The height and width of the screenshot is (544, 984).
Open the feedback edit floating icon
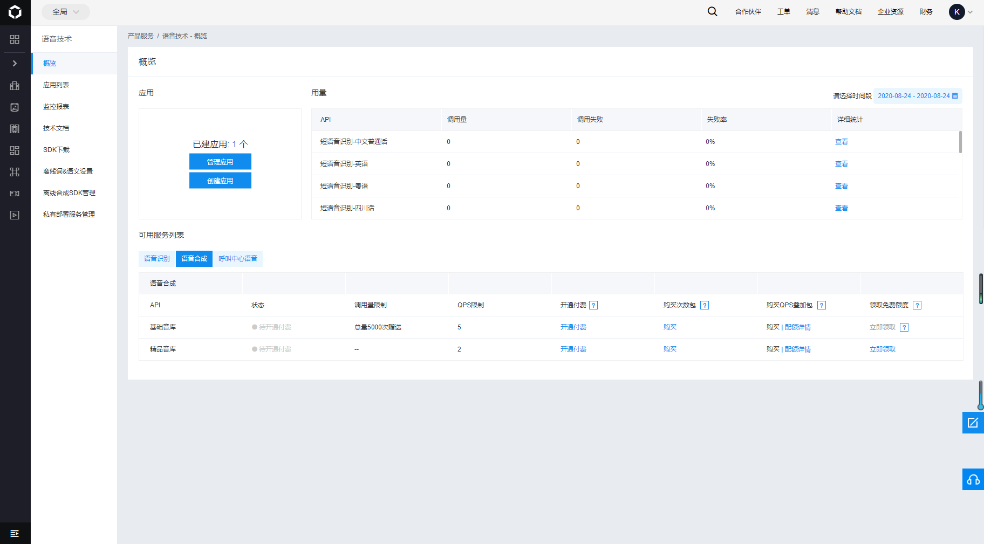973,423
